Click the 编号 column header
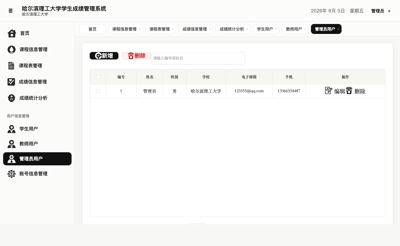Screen dimensions: 400x246 pyautogui.click(x=121, y=77)
